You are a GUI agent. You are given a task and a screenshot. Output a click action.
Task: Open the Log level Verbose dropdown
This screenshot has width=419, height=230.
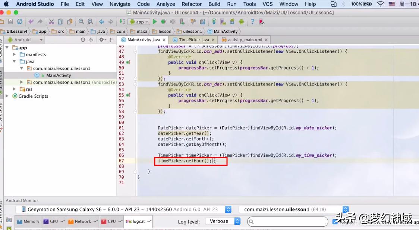coord(223,221)
